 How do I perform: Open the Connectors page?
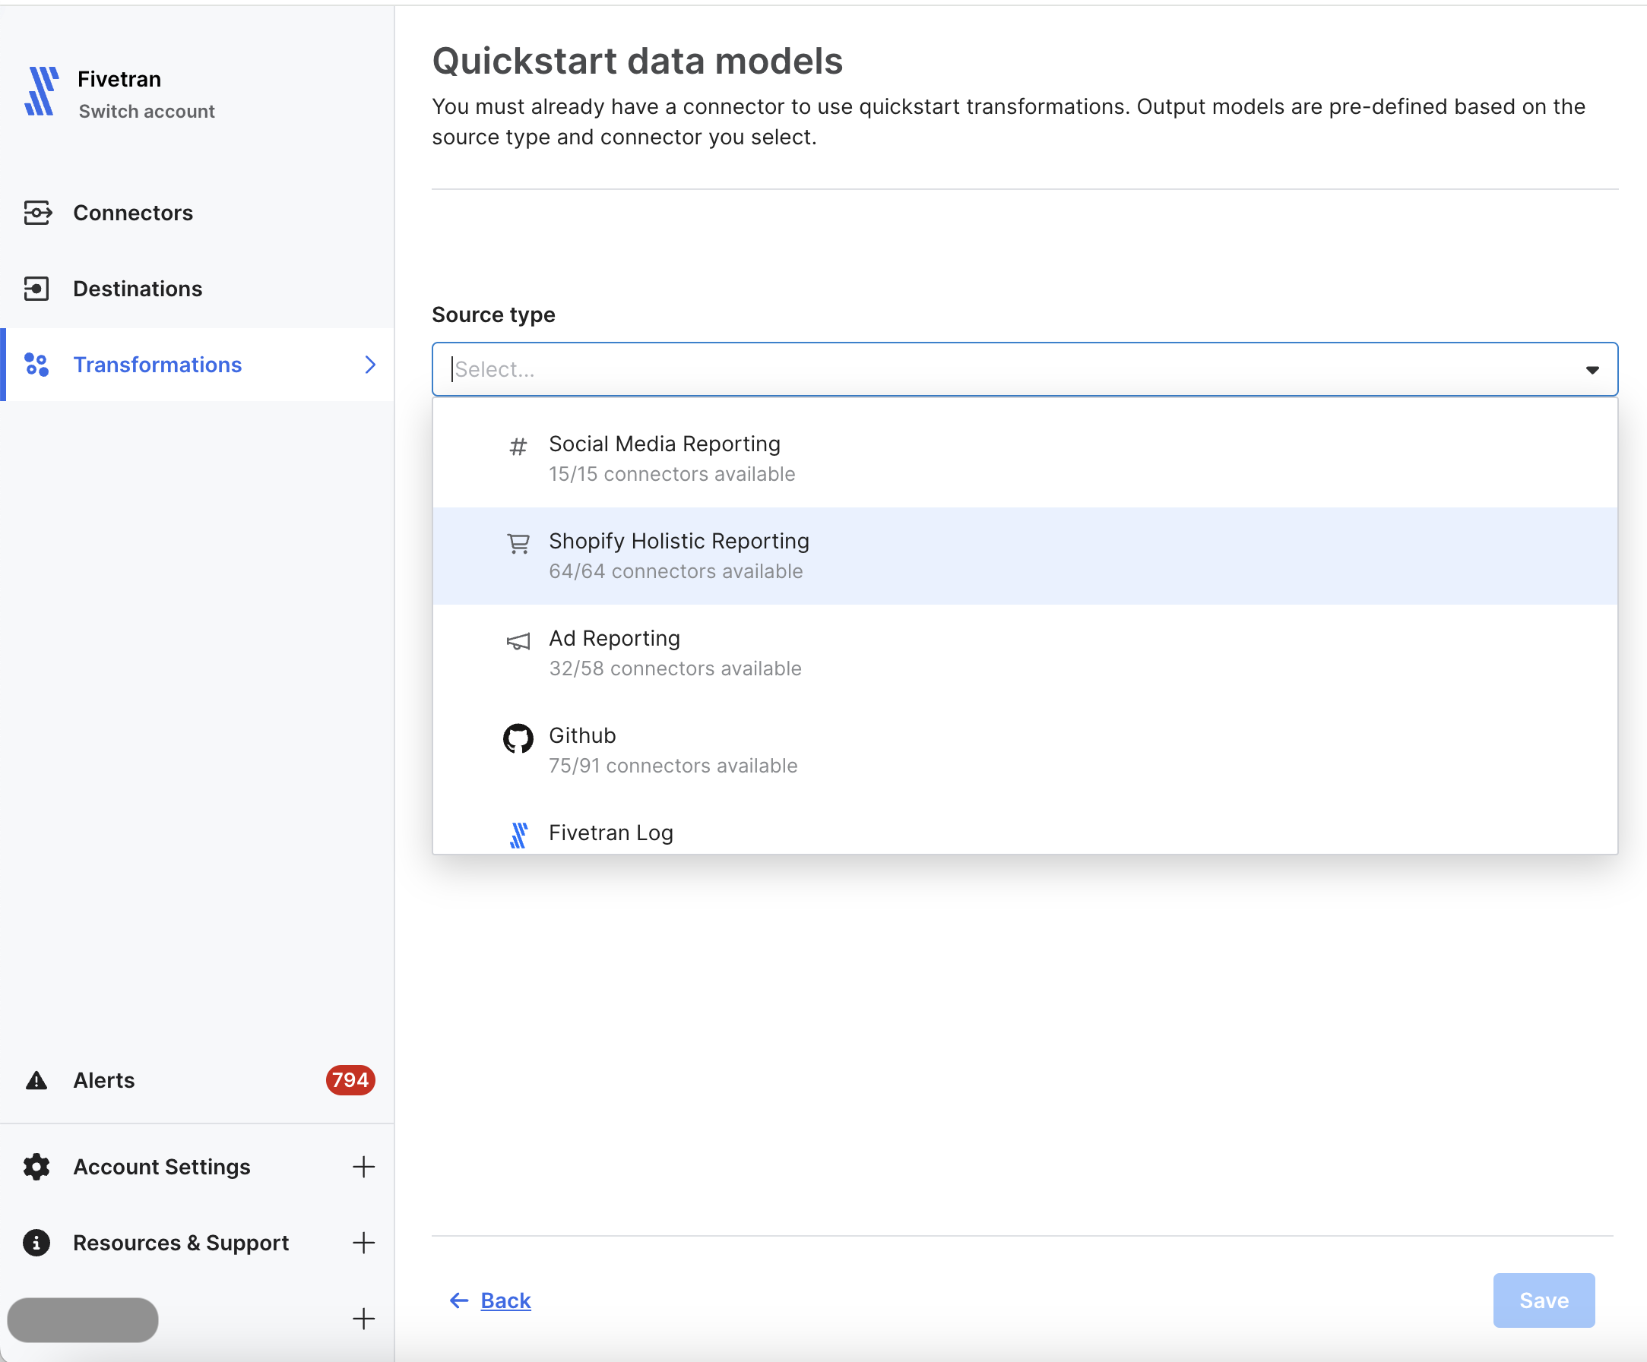point(197,213)
